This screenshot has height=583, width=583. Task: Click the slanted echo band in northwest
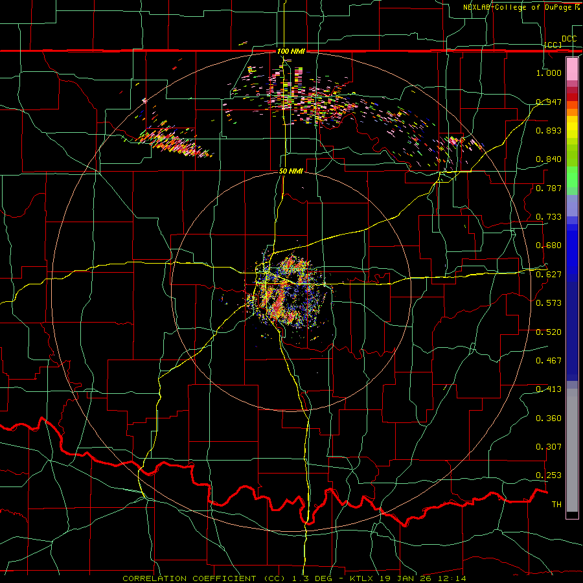point(175,143)
